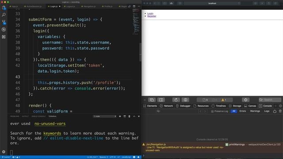This screenshot has height=159, width=283.
Task: Open the editor's more actions ellipsis menu
Action: click(x=139, y=6)
